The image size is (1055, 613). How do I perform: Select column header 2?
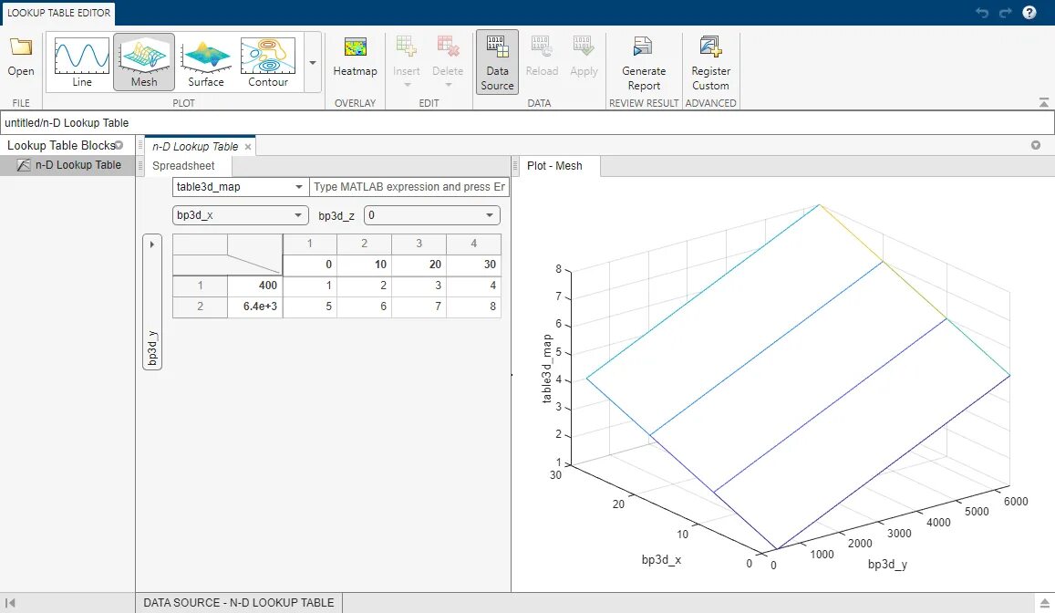coord(364,244)
